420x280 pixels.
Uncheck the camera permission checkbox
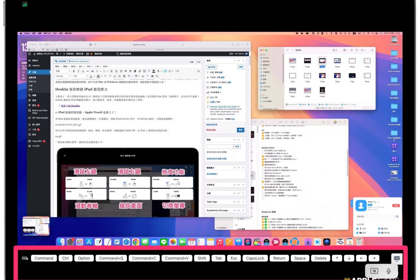[x=380, y=232]
